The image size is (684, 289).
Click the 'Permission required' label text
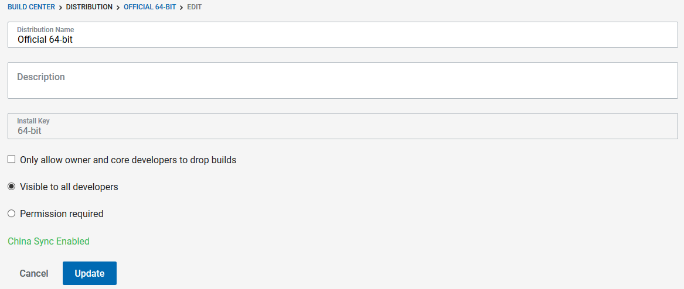(62, 214)
